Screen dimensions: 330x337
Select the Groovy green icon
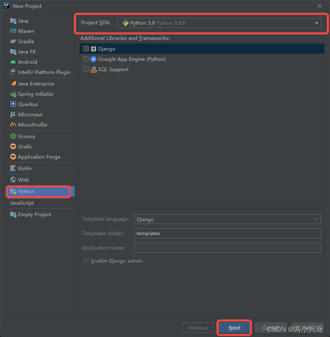pyautogui.click(x=13, y=136)
